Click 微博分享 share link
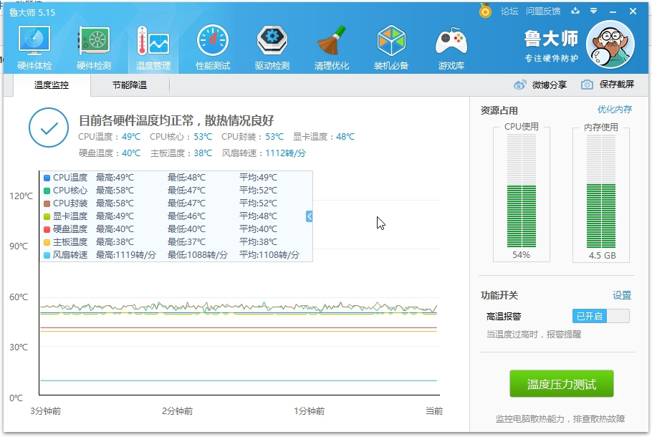This screenshot has width=652, height=437. point(550,85)
